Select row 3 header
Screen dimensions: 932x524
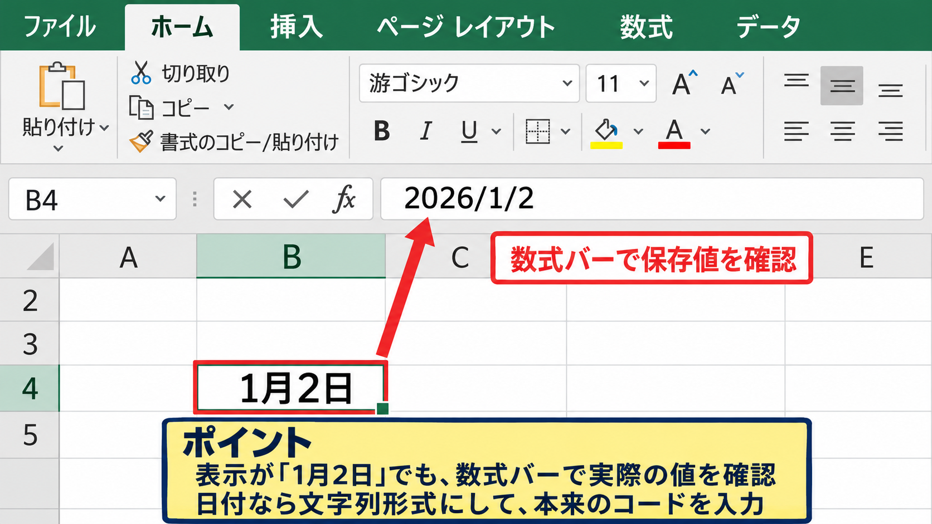(x=30, y=344)
